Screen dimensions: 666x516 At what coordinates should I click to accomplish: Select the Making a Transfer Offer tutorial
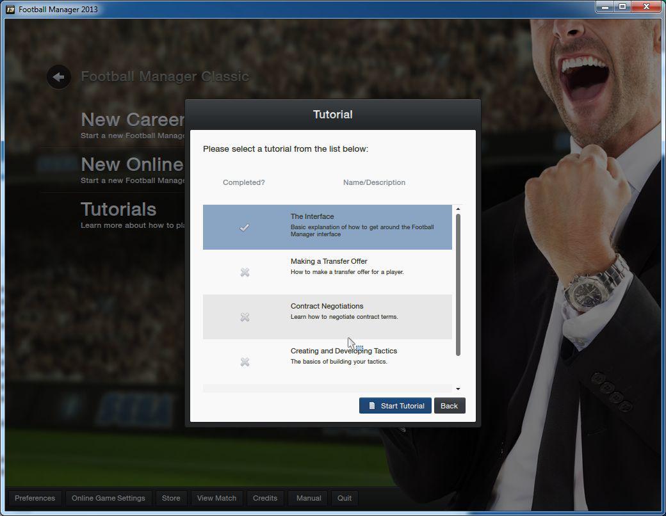[327, 272]
